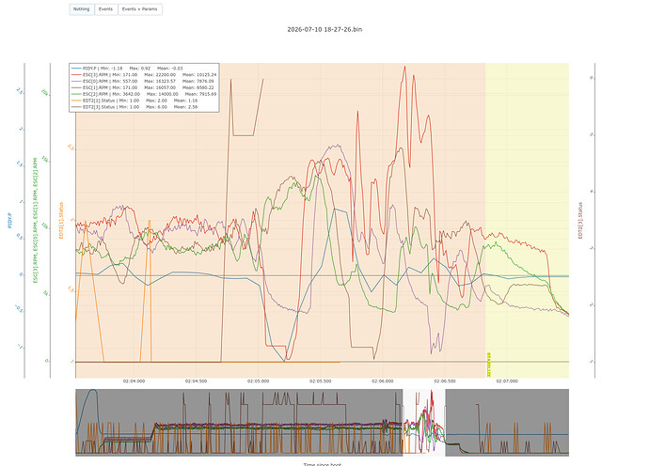Select the Events button
Screen dimensions: 649x466
pyautogui.click(x=106, y=9)
